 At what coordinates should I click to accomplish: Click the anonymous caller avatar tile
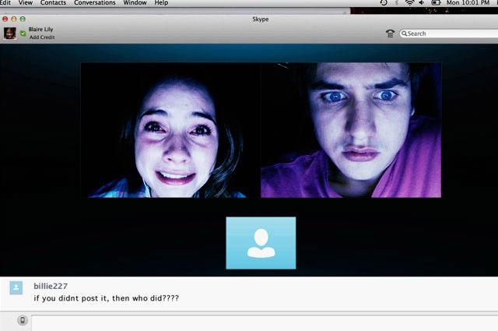click(261, 243)
